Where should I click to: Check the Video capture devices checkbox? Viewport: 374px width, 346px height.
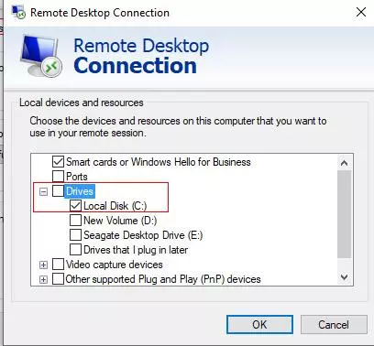tap(58, 265)
